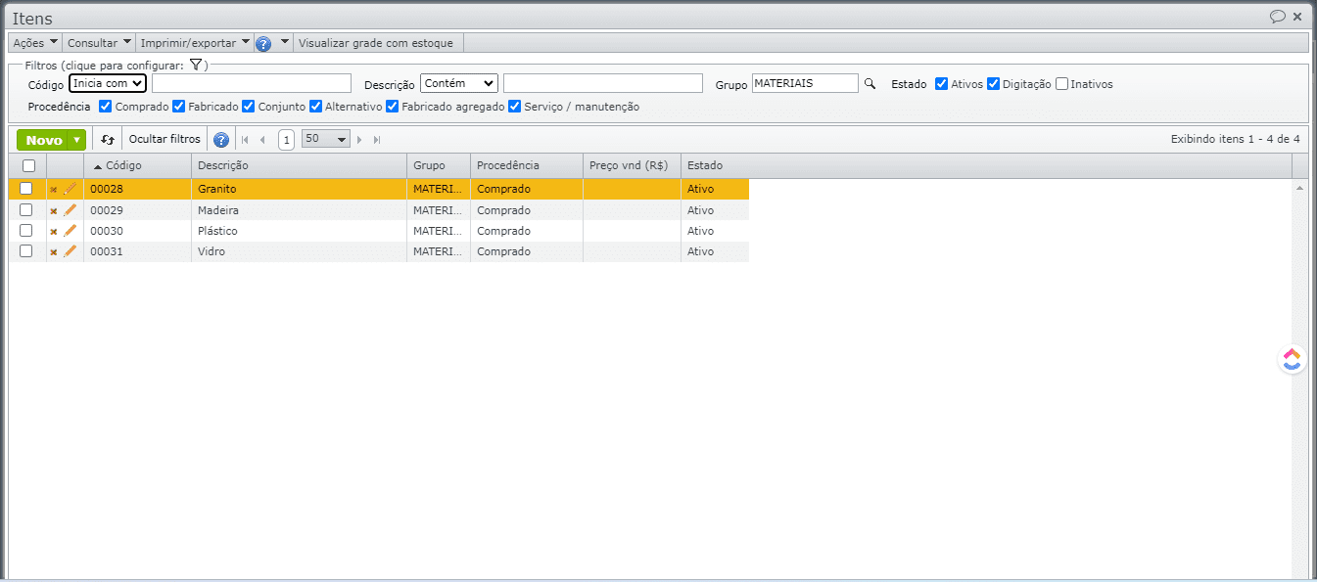Screen dimensions: 1317x582
Task: Sort by Procedência column header
Action: pos(527,166)
